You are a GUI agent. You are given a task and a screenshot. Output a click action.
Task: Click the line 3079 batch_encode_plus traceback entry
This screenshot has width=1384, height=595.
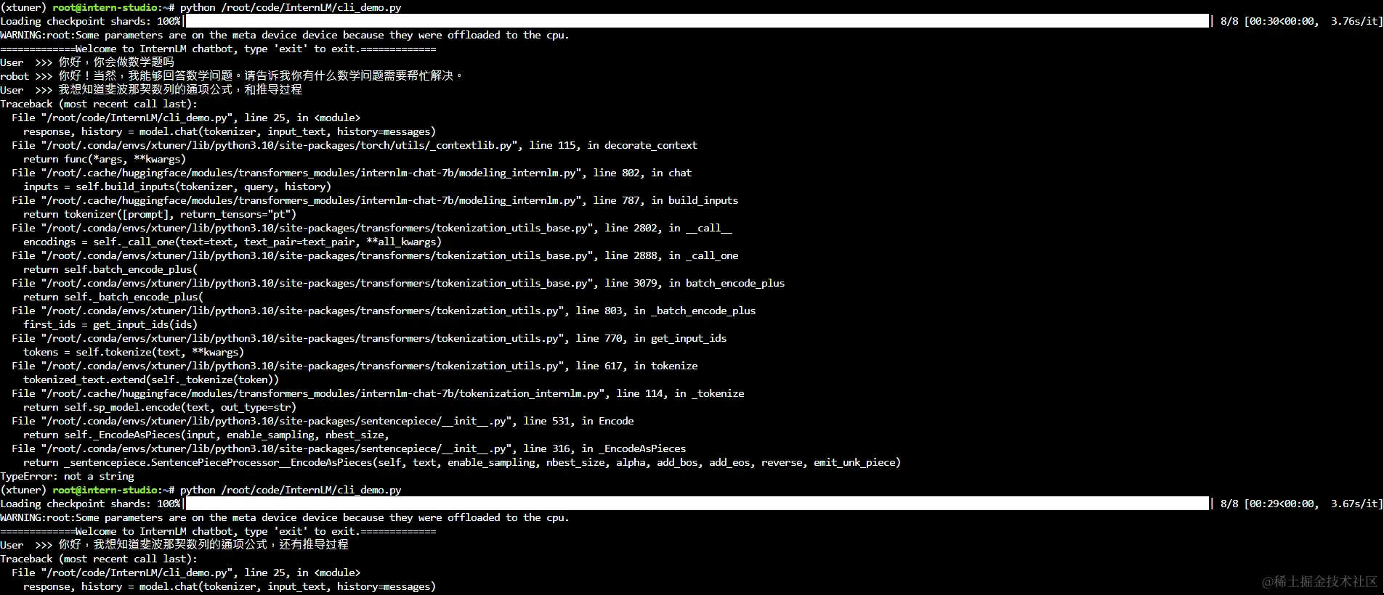coord(398,283)
